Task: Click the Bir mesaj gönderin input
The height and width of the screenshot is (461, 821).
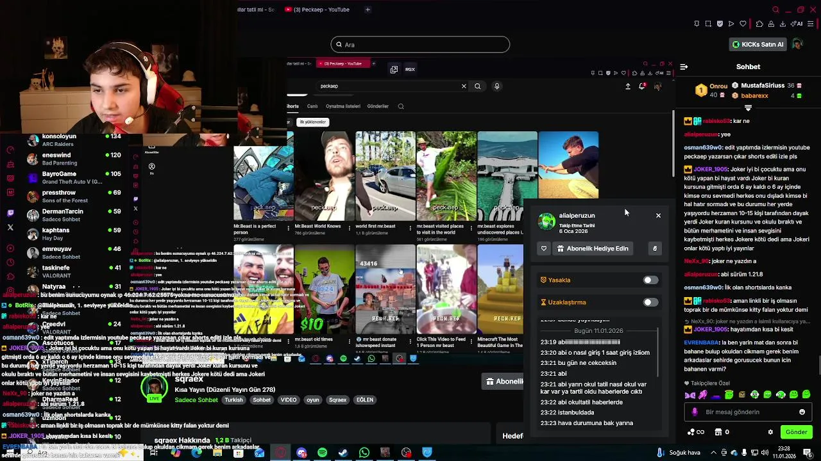Action: click(x=747, y=412)
